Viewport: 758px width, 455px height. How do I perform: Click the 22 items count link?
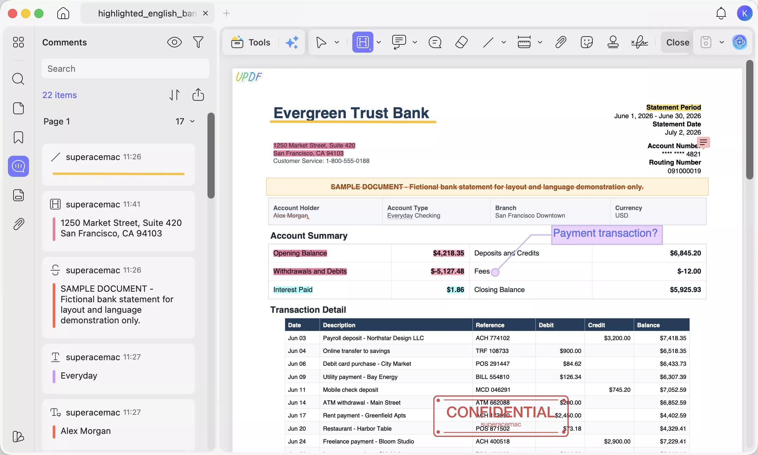tap(60, 95)
